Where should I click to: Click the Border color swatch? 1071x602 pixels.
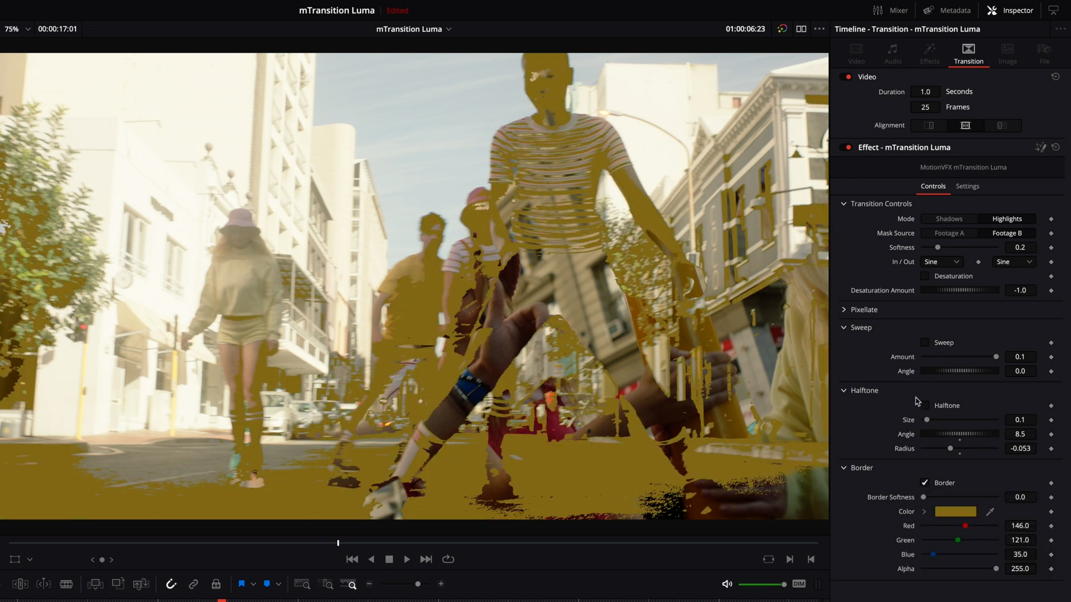click(955, 511)
